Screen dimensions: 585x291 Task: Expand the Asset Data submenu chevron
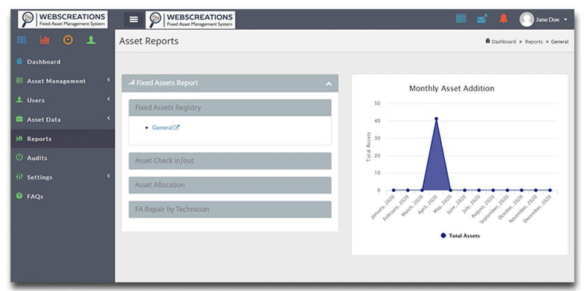point(108,118)
